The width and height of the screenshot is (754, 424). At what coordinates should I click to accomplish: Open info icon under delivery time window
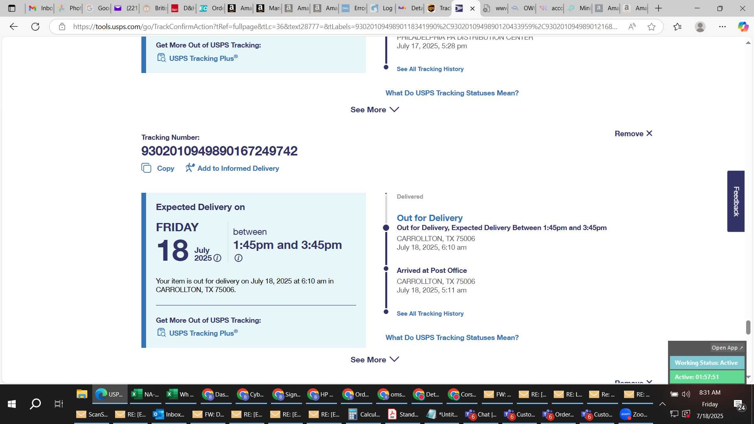click(x=238, y=258)
